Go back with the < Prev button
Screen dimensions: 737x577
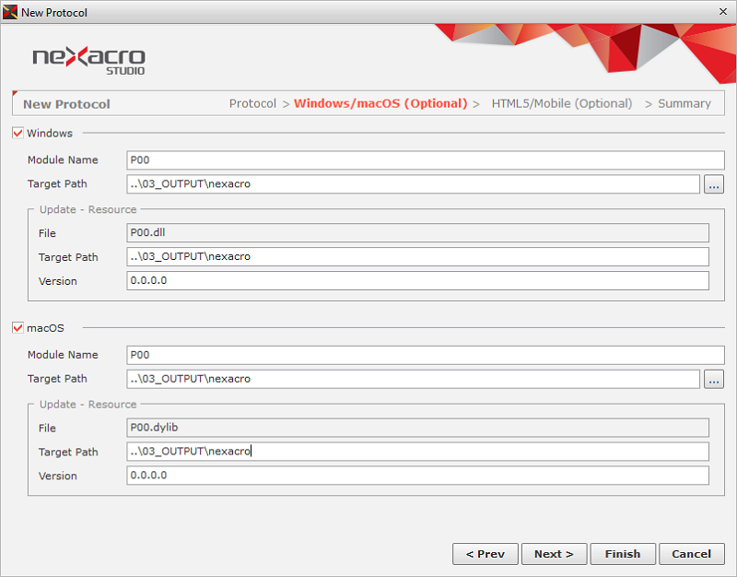coord(485,554)
